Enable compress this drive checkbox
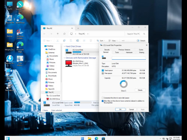Image resolution: width=187 pixels, height=140 pixels. coord(102,98)
